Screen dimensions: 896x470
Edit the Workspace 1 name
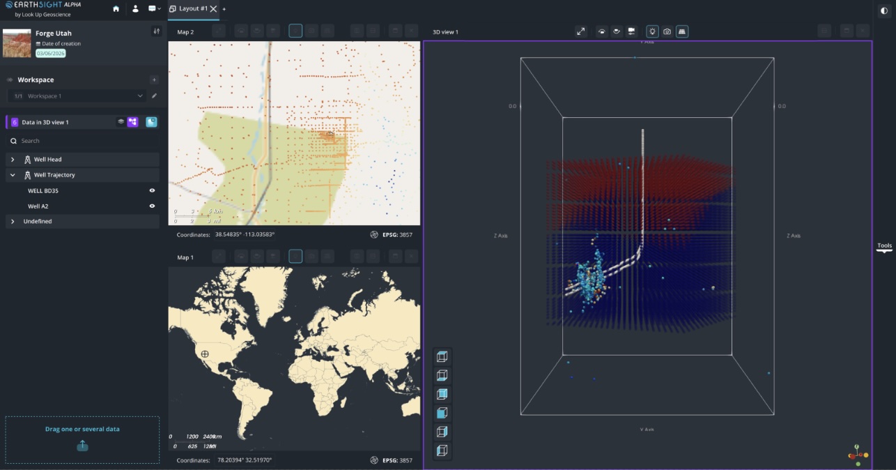pyautogui.click(x=154, y=96)
